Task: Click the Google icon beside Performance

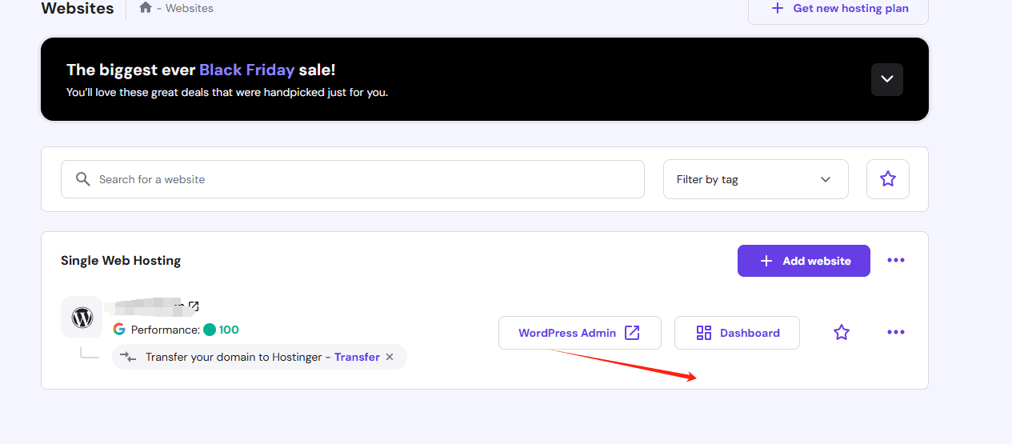Action: tap(119, 329)
